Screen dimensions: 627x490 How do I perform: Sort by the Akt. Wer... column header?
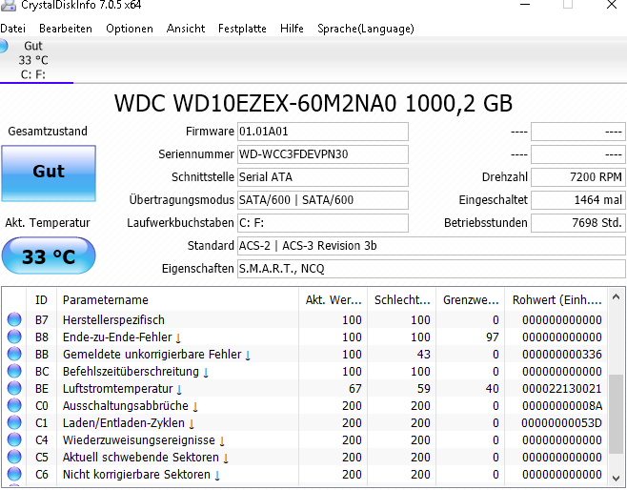[334, 300]
